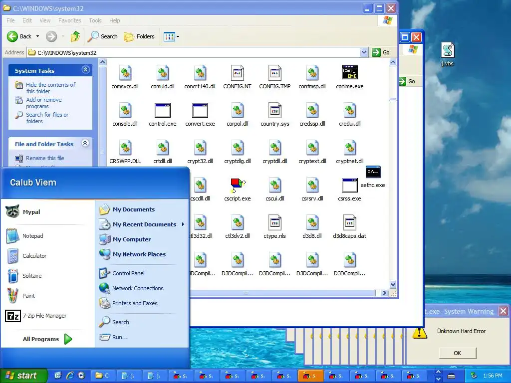Open Run... from the Start menu

120,337
